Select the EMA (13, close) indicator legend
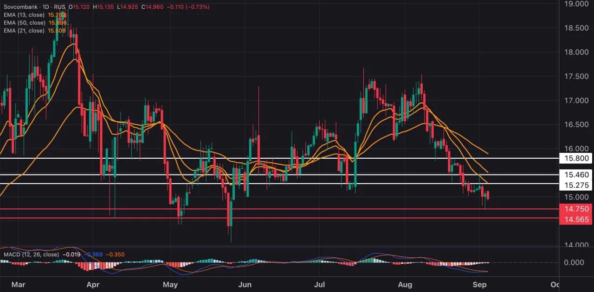The image size is (594, 292). [x=24, y=15]
